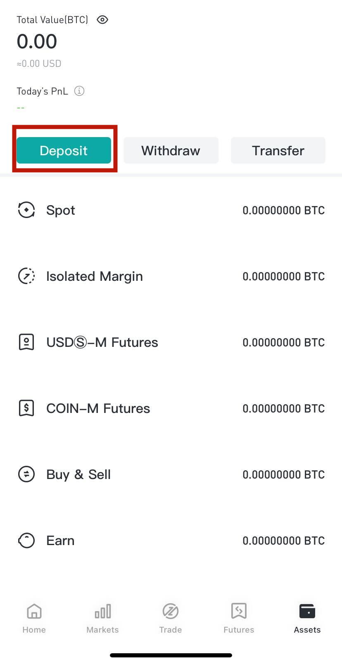Viewport: 342px width, 664px height.
Task: Switch to the Markets tab
Action: [x=102, y=618]
